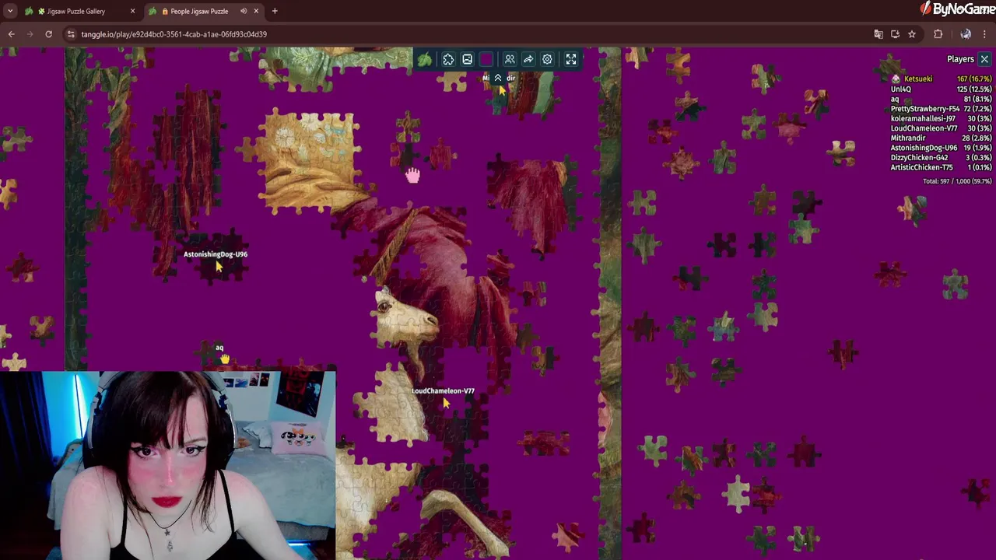The image size is (996, 560).
Task: Open a new browser tab
Action: [275, 11]
